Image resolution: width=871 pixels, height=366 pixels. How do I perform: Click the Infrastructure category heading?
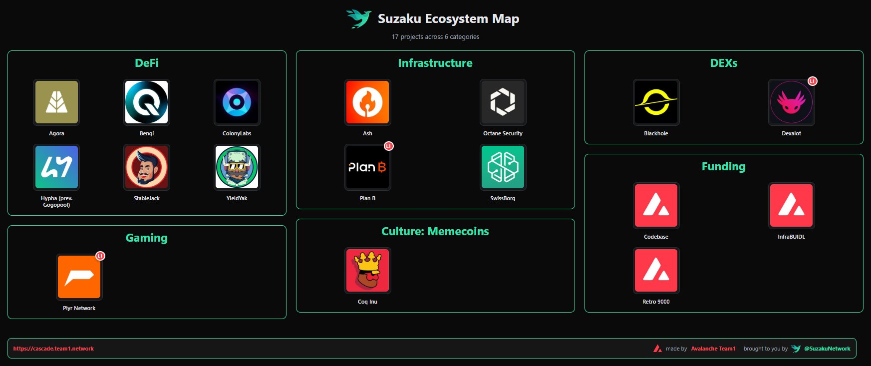pyautogui.click(x=435, y=63)
